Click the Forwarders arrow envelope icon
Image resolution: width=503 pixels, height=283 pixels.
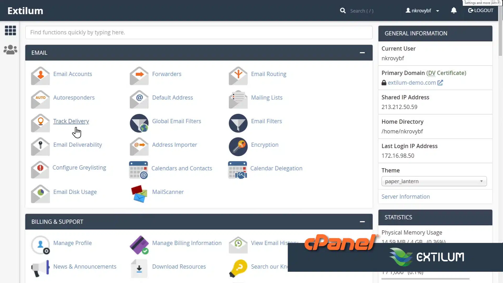[139, 76]
